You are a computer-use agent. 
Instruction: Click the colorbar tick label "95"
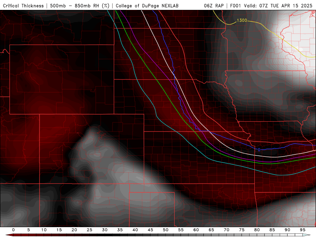pos(303,230)
